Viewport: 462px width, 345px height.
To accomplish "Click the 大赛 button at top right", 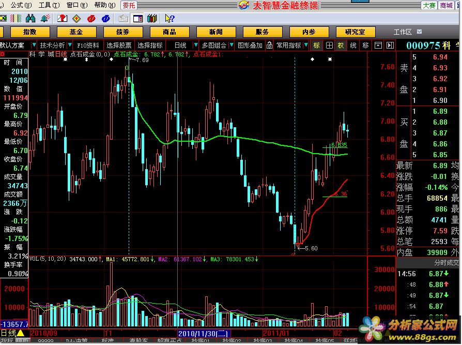I will point(429,5).
